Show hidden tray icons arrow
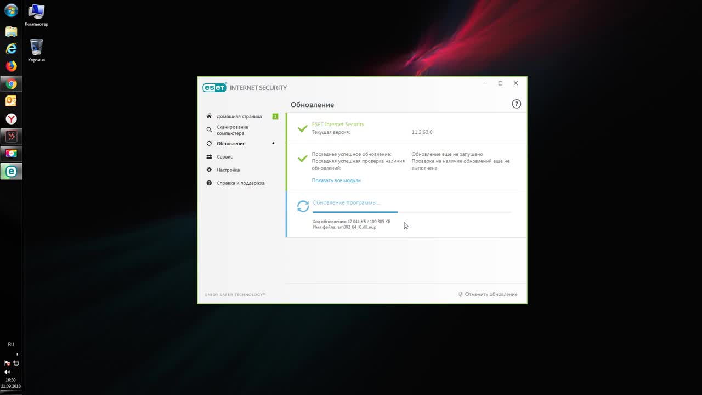Image resolution: width=702 pixels, height=395 pixels. (17, 354)
